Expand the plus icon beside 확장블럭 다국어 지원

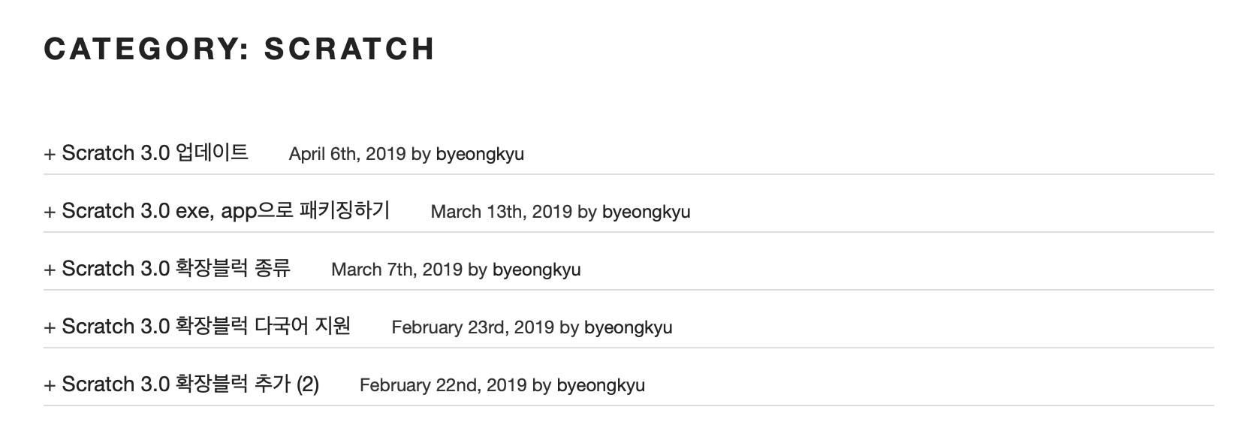coord(50,327)
